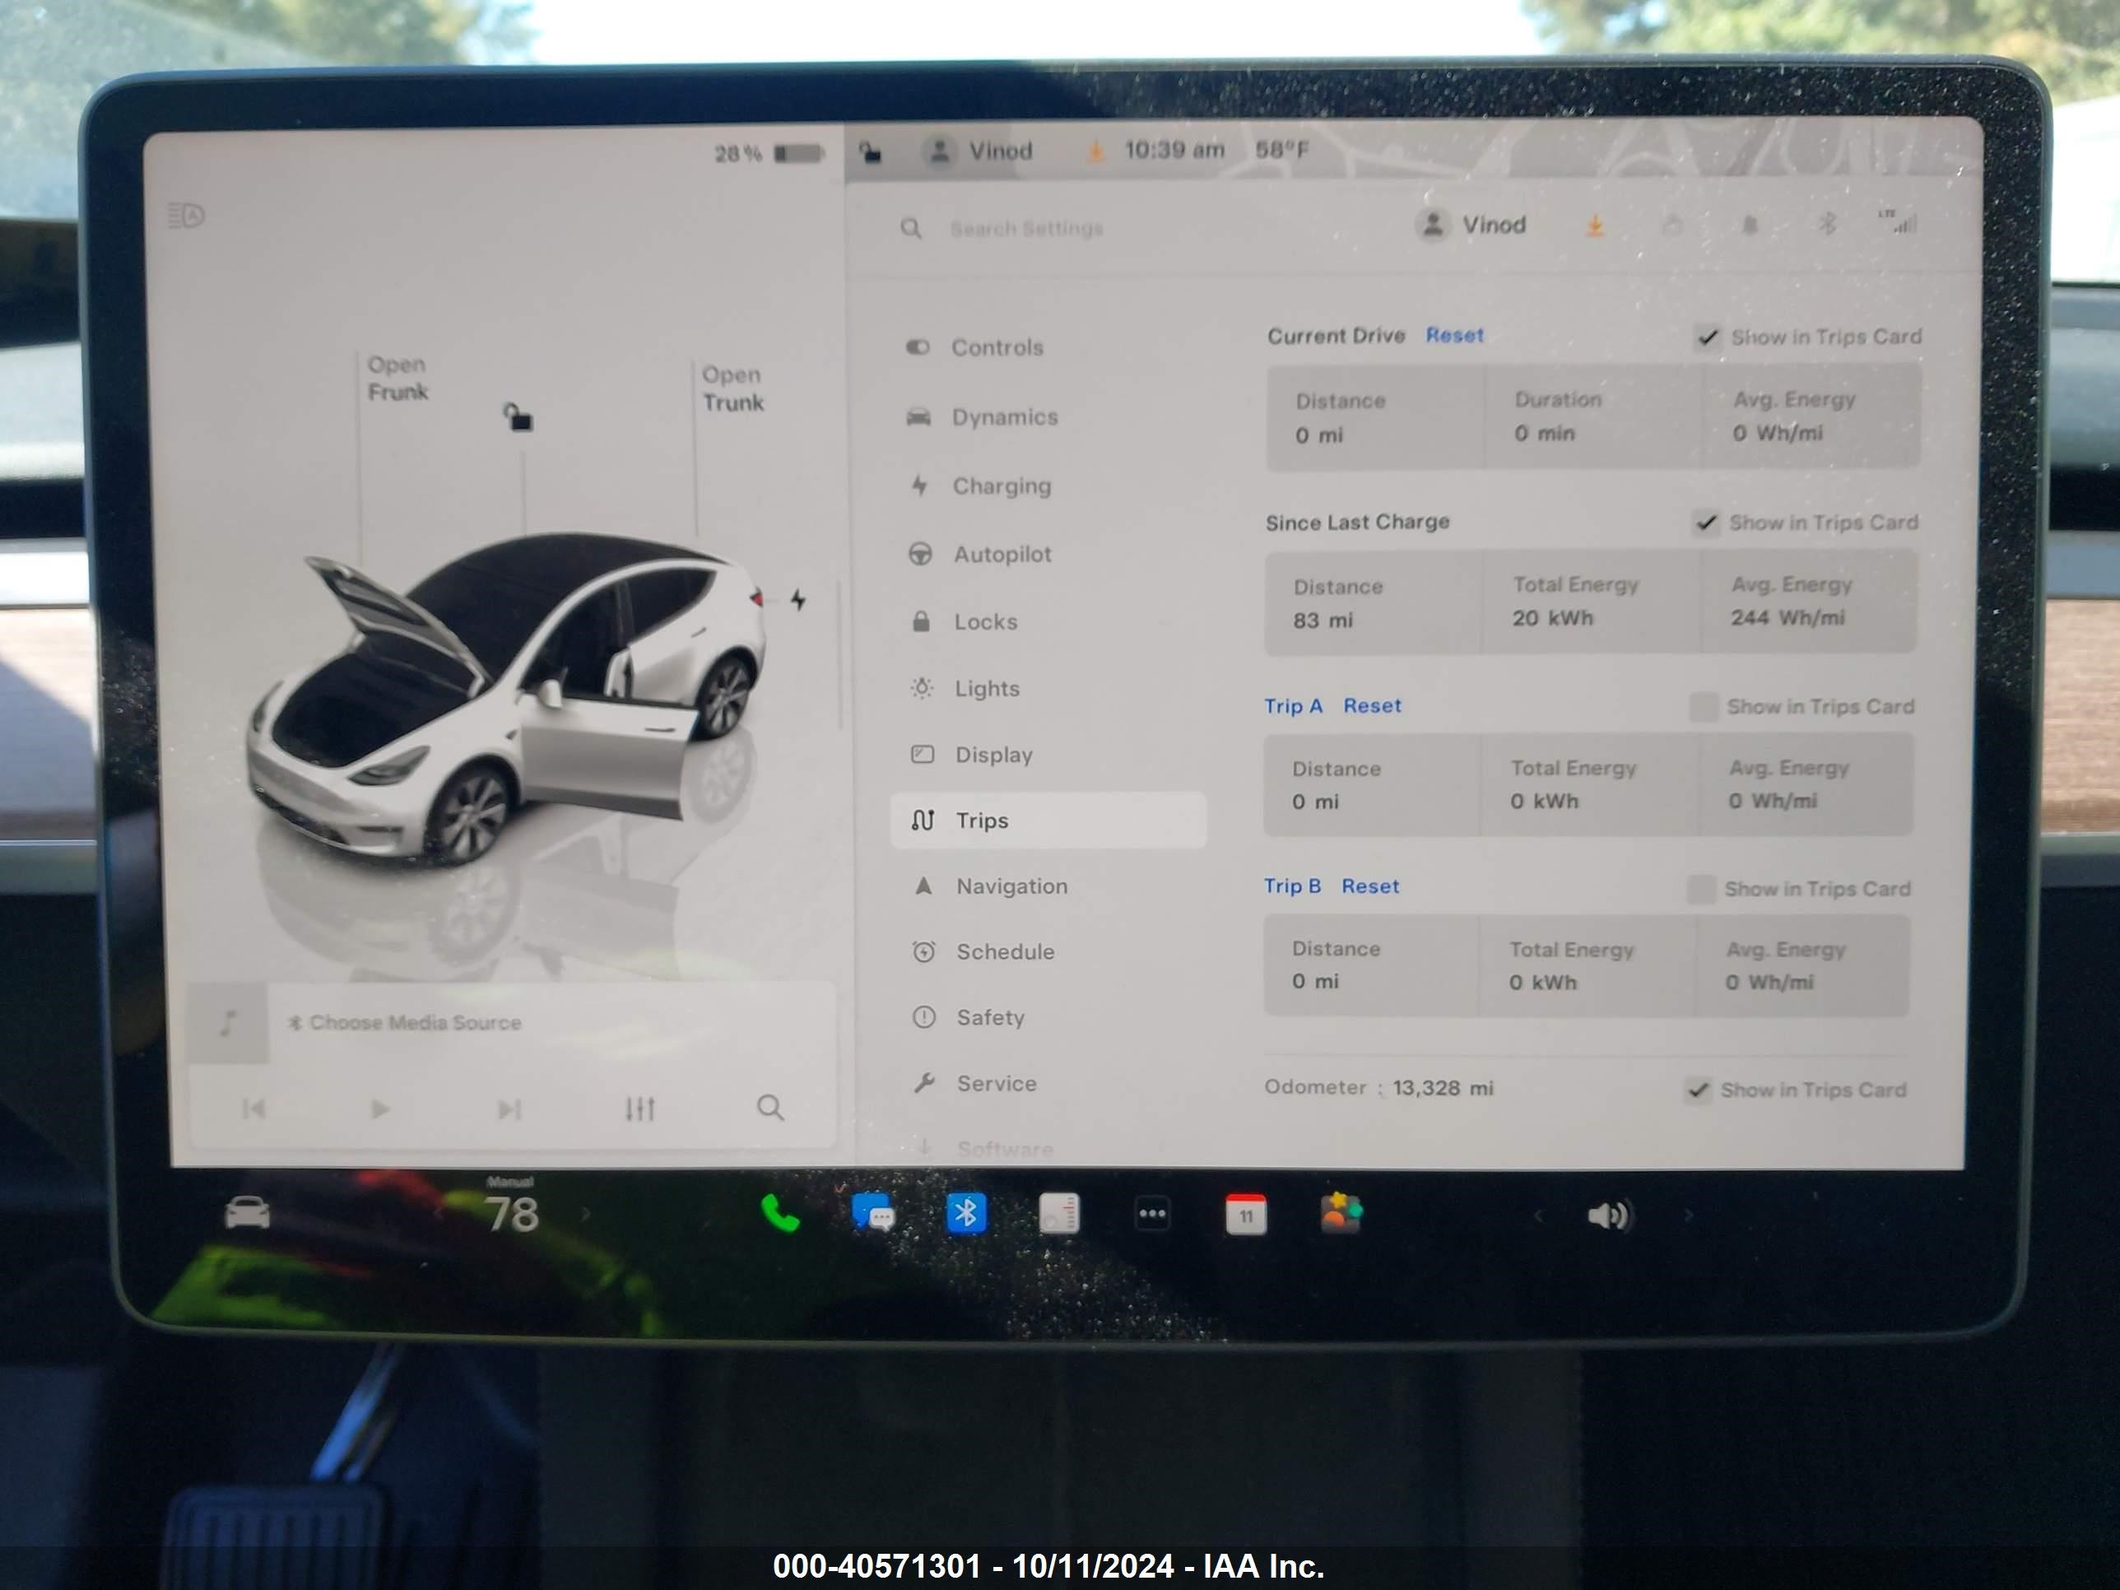The height and width of the screenshot is (1590, 2120).
Task: Reset Trip B
Action: pos(1369,886)
